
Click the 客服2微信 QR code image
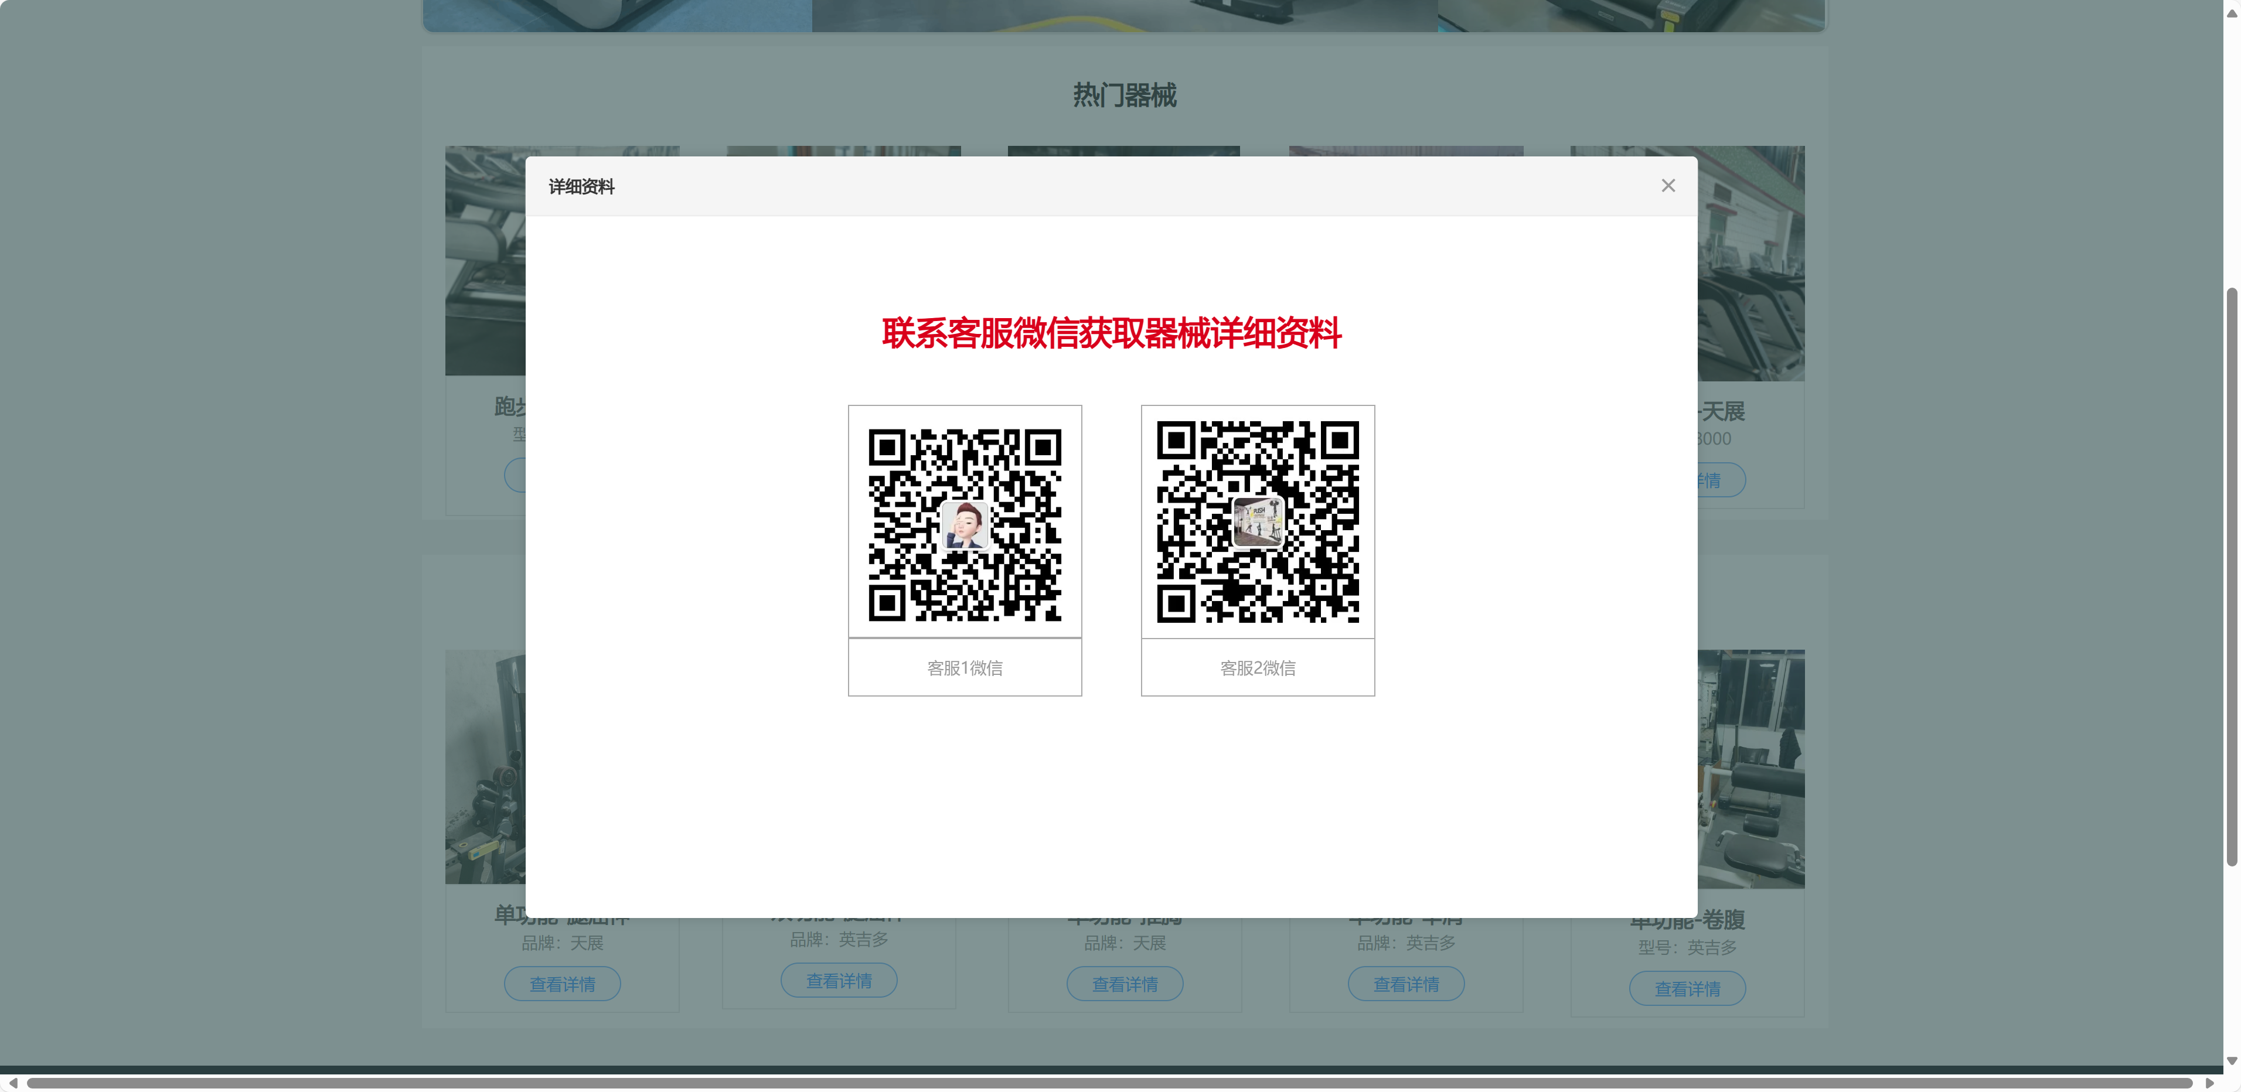(1258, 523)
